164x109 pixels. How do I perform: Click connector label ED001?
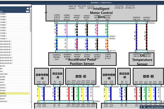coord(112,36)
